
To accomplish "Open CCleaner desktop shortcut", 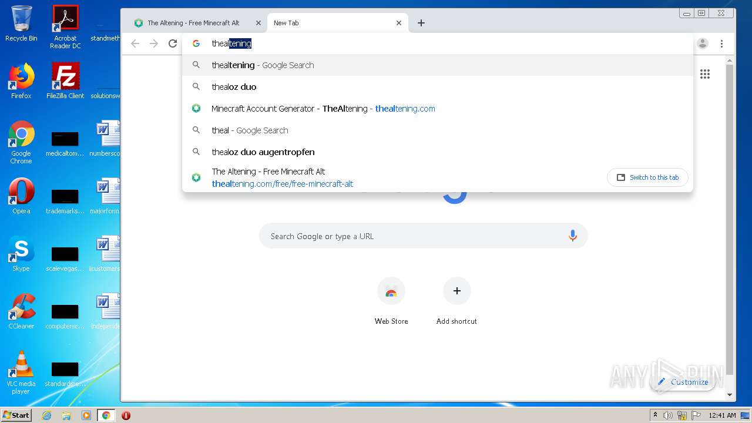I will [21, 311].
